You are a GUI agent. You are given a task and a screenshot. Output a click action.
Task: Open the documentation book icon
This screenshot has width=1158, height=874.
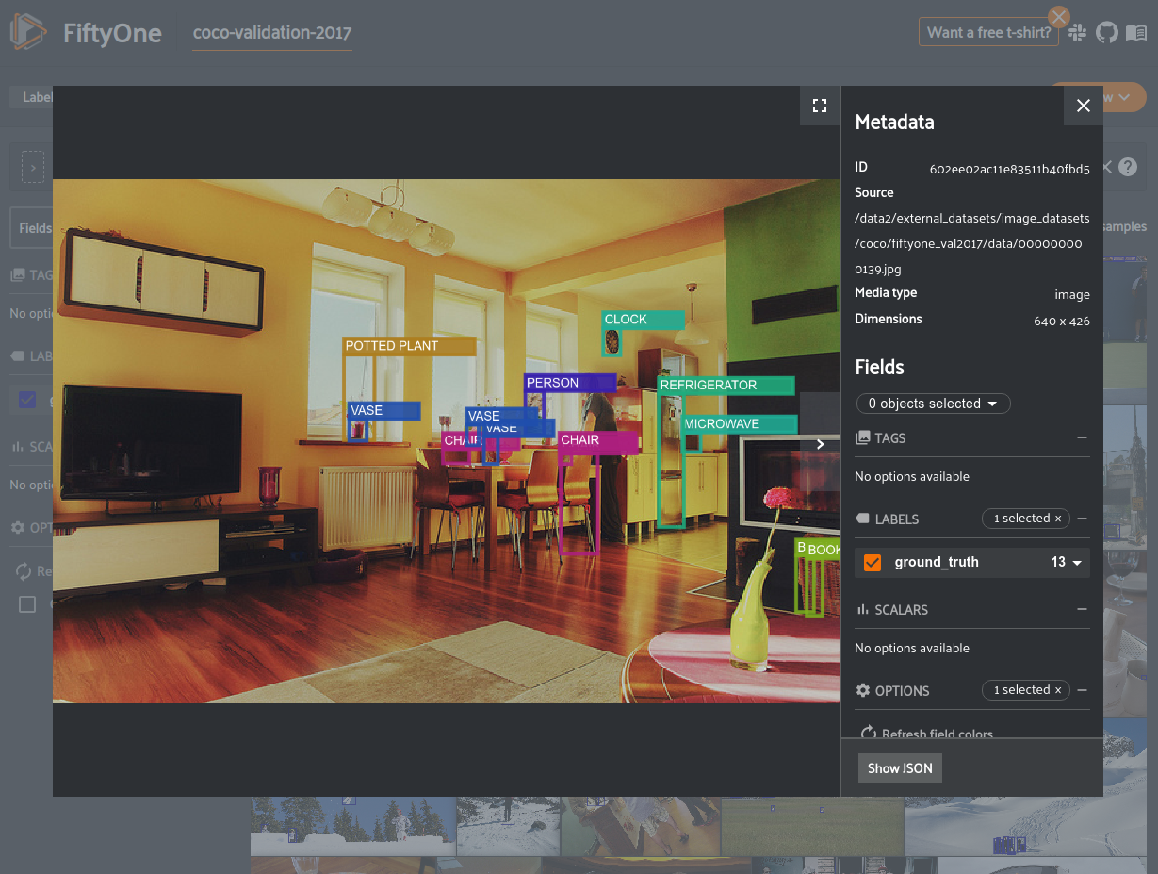(x=1135, y=33)
